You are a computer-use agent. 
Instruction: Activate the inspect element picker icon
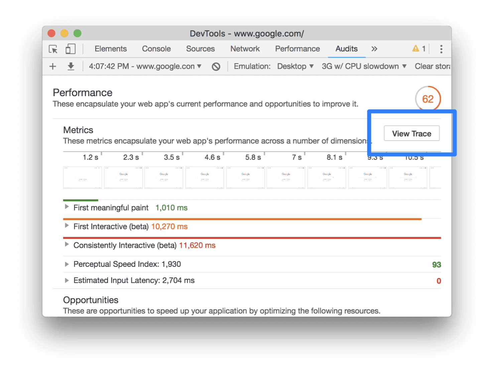(x=53, y=49)
